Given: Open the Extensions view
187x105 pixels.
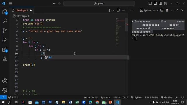Looking at the screenshot, I should [5, 49].
